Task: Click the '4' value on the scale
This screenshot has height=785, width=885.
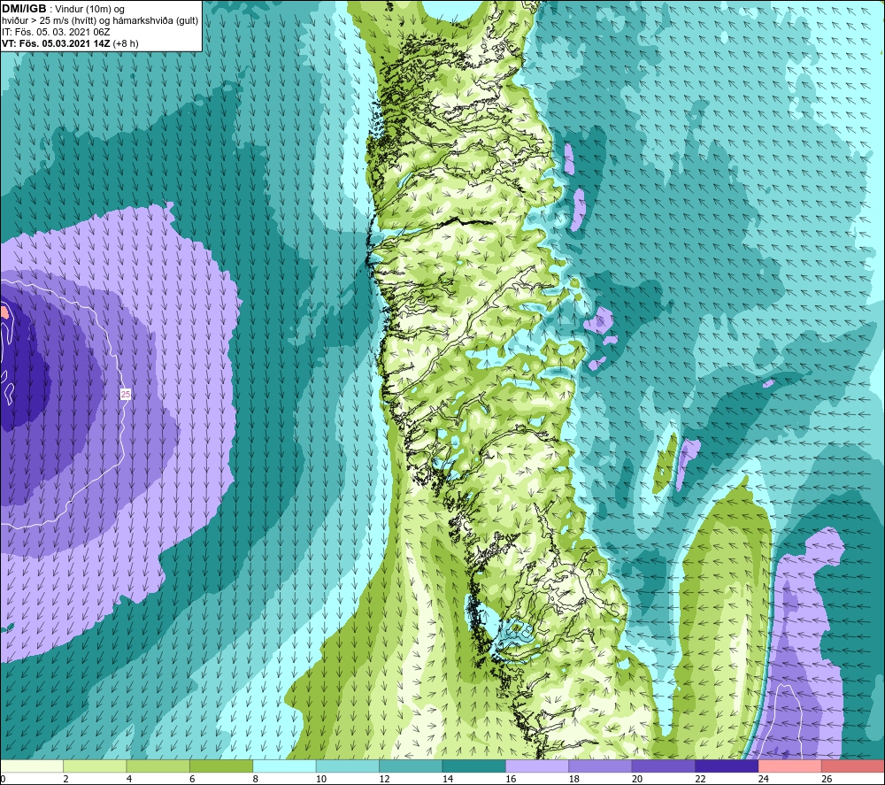Action: 129,779
